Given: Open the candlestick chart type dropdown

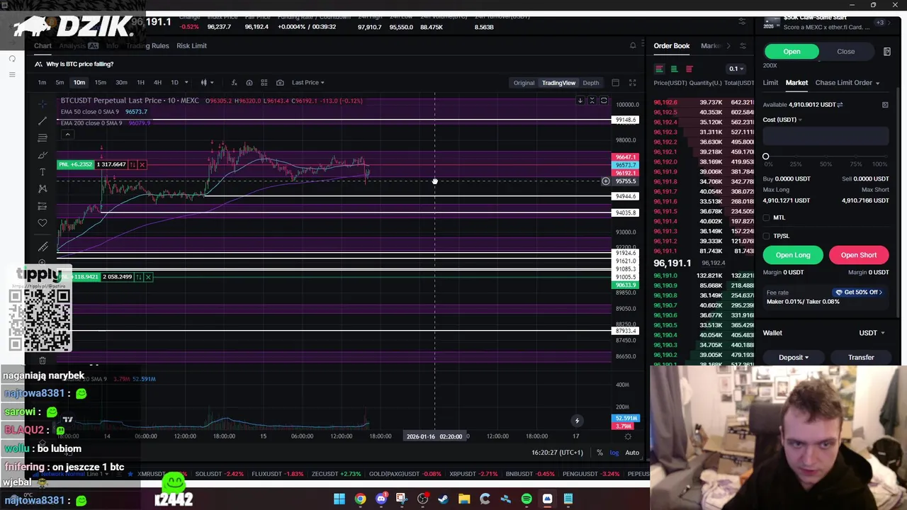Looking at the screenshot, I should coord(207,83).
